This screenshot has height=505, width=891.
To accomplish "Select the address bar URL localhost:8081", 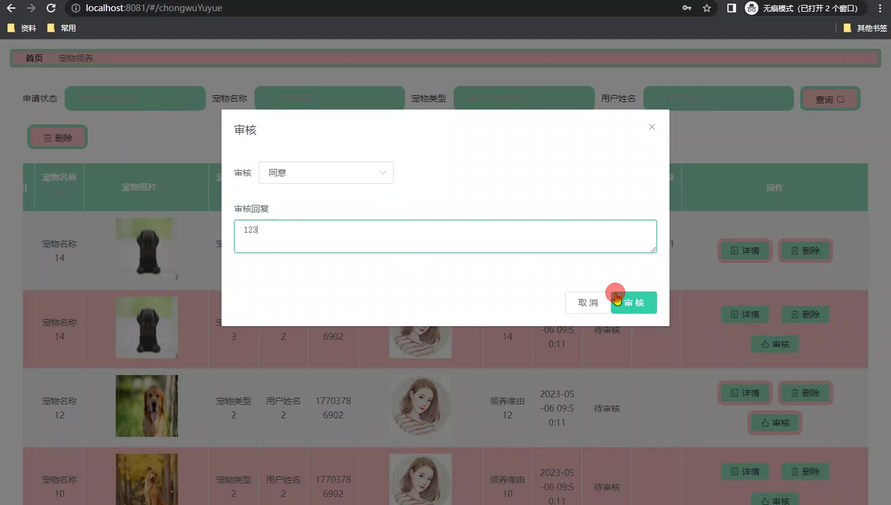I will (x=154, y=8).
